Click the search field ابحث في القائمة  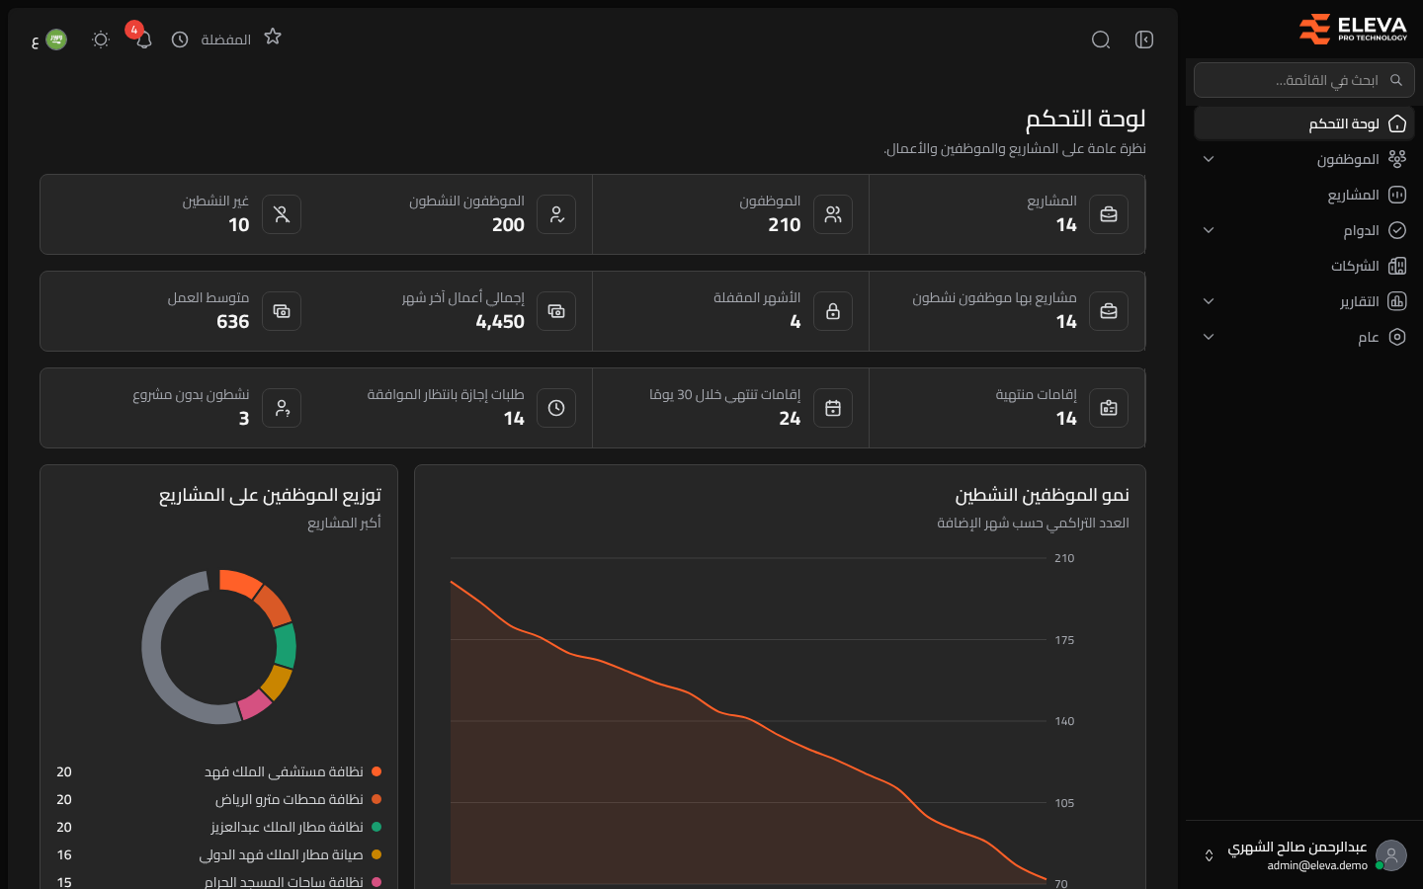pyautogui.click(x=1304, y=80)
